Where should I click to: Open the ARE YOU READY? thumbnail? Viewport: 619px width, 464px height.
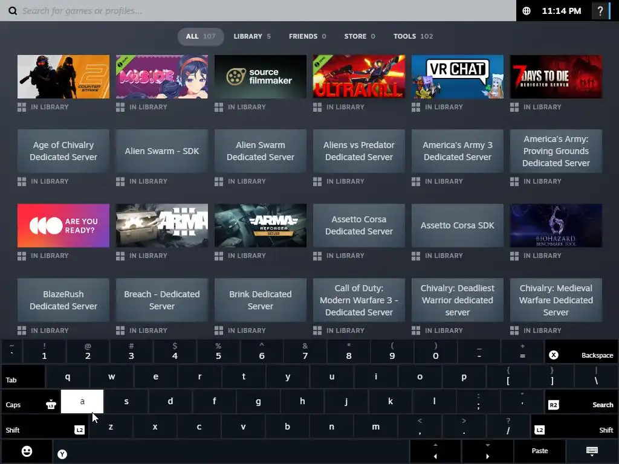(x=63, y=226)
